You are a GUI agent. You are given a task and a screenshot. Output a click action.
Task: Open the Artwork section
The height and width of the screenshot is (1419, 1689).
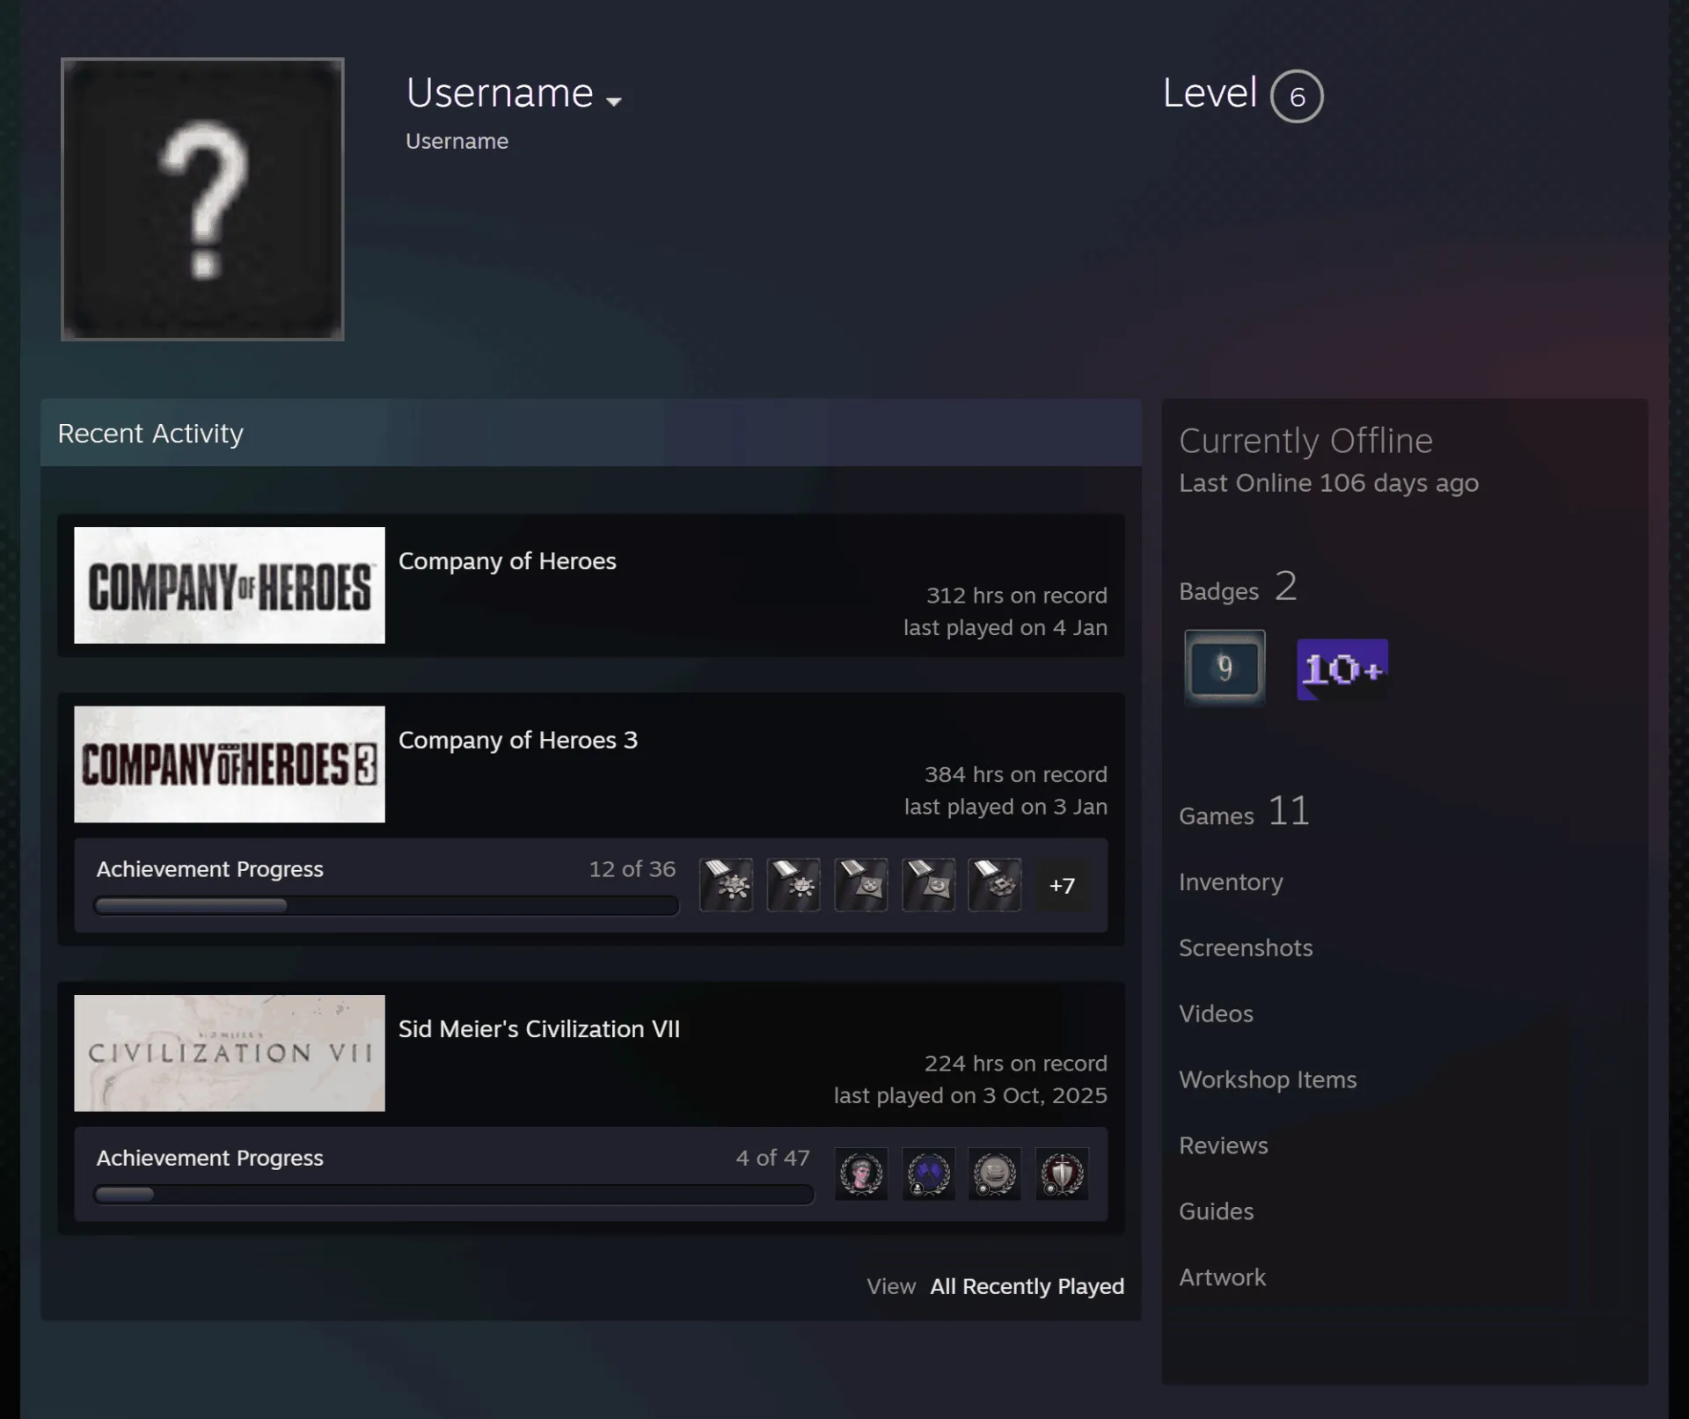(x=1222, y=1277)
